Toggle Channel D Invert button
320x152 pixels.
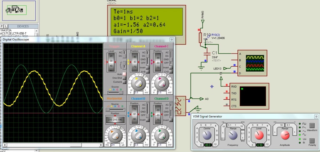tap(171, 120)
